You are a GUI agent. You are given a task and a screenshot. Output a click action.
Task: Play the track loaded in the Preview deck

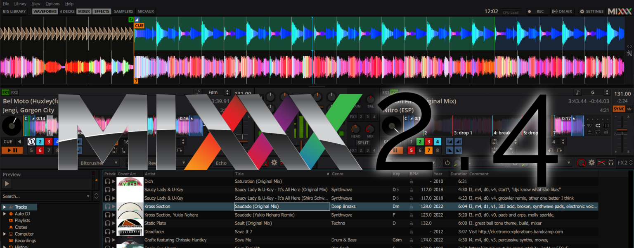pos(6,183)
